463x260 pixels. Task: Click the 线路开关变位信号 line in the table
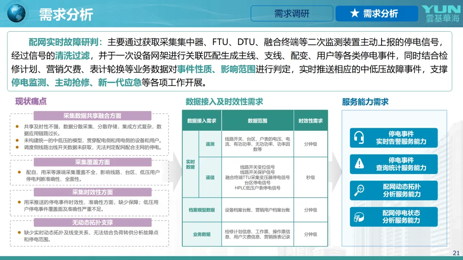pos(258,167)
